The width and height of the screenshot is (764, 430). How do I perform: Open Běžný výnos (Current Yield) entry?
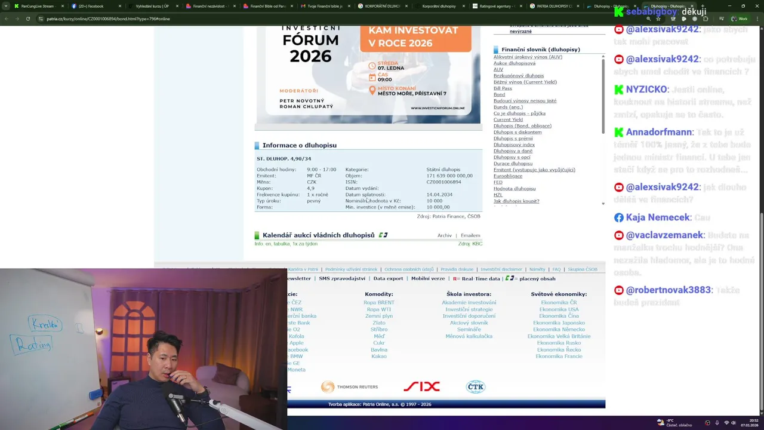point(525,82)
